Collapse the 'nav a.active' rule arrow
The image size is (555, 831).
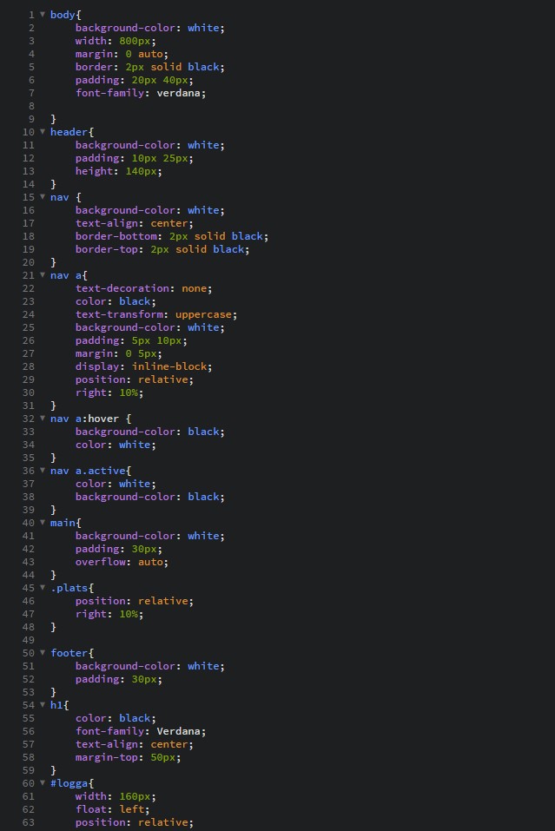[43, 471]
